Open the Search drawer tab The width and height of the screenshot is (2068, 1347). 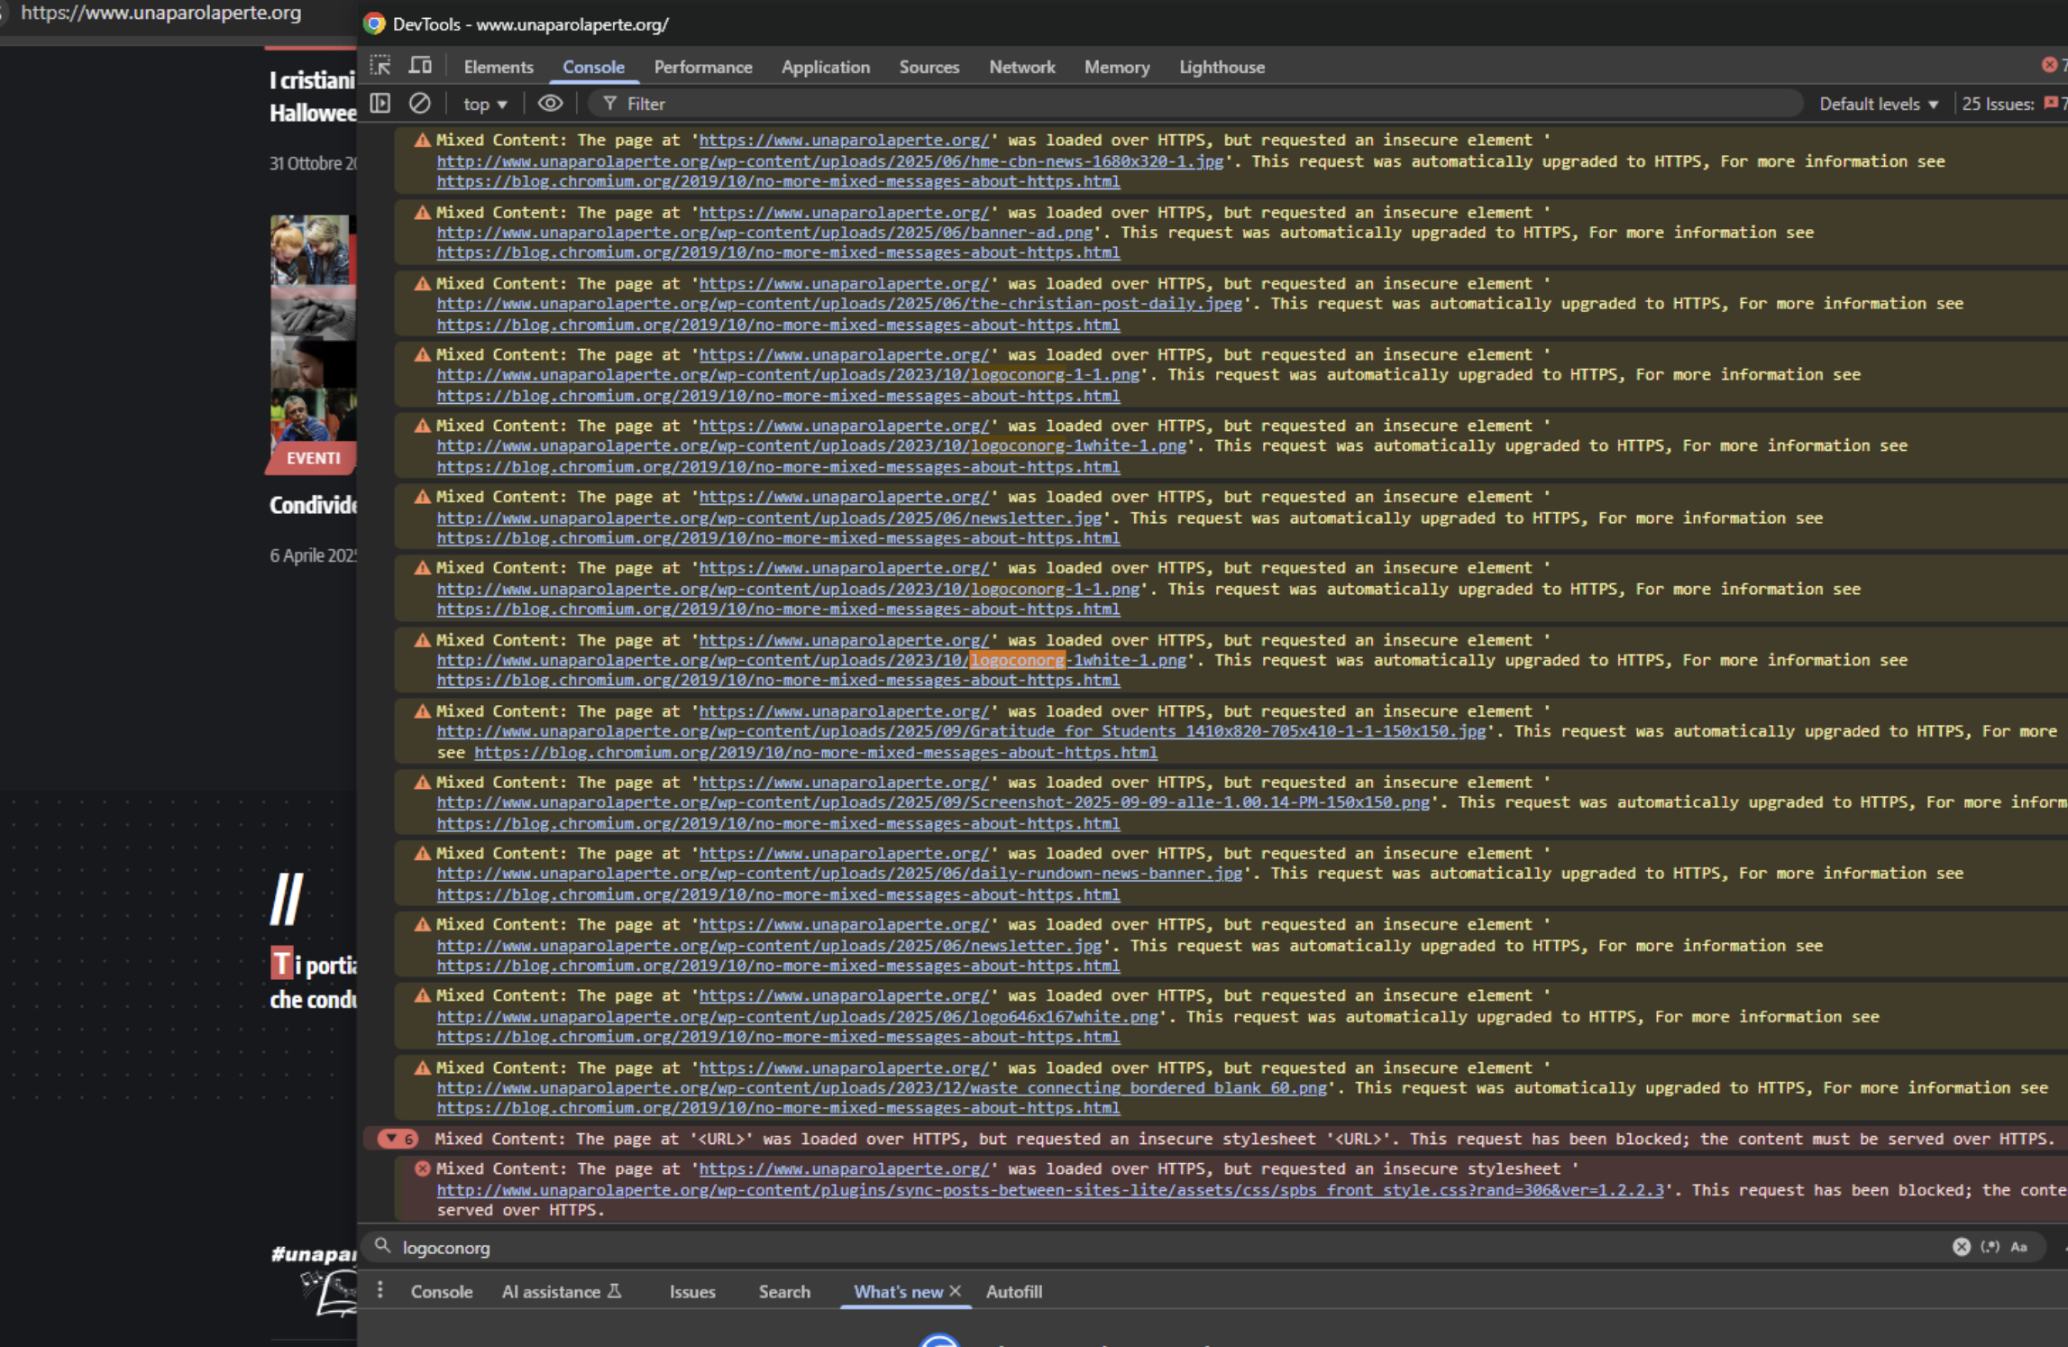[x=784, y=1291]
